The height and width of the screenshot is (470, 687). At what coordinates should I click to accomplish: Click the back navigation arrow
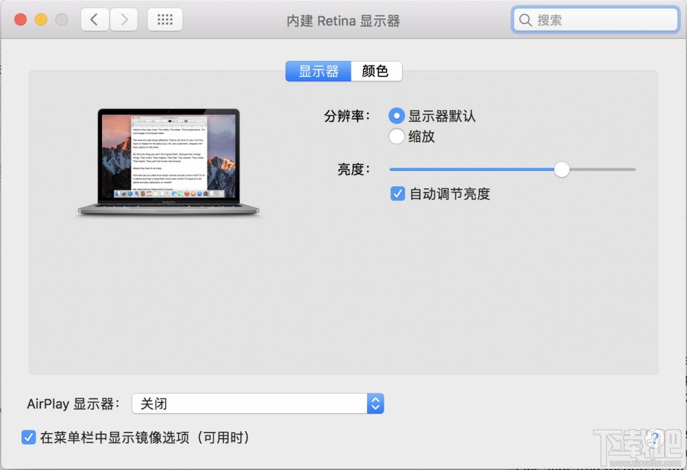pyautogui.click(x=94, y=19)
